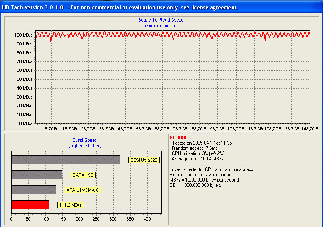Click the '48,7GB' x-axis label
Screen dimensions: 323x227
pos(125,129)
